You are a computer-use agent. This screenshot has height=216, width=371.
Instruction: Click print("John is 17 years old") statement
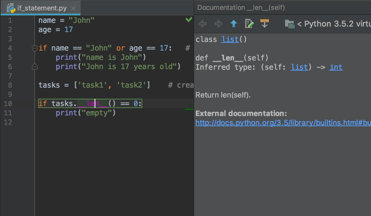point(118,67)
